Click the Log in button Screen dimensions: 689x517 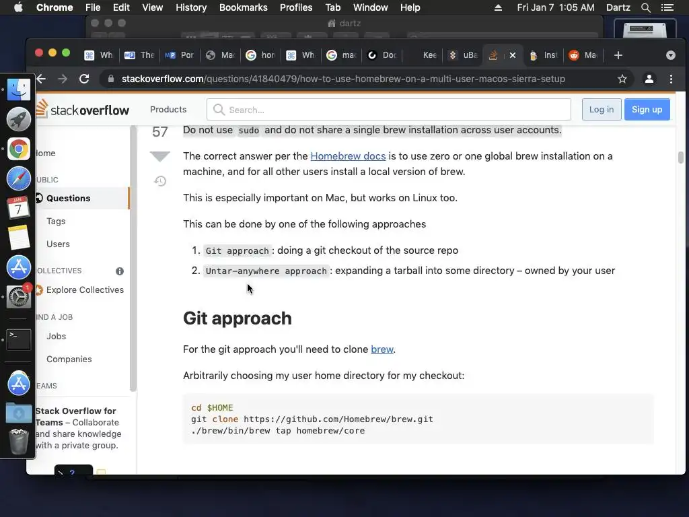[602, 110]
